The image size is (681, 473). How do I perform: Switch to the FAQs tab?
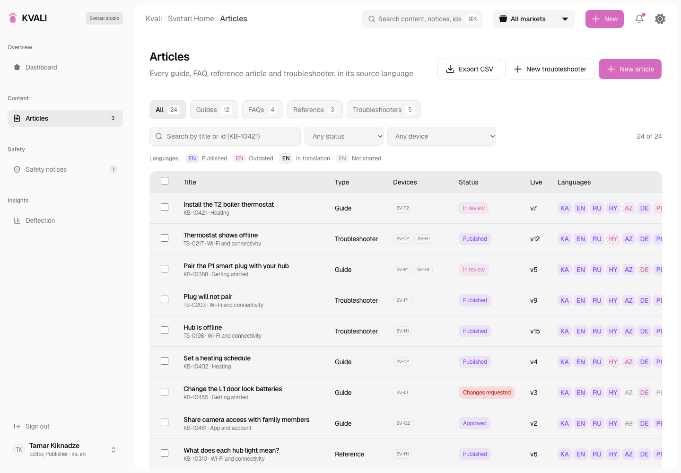click(262, 110)
